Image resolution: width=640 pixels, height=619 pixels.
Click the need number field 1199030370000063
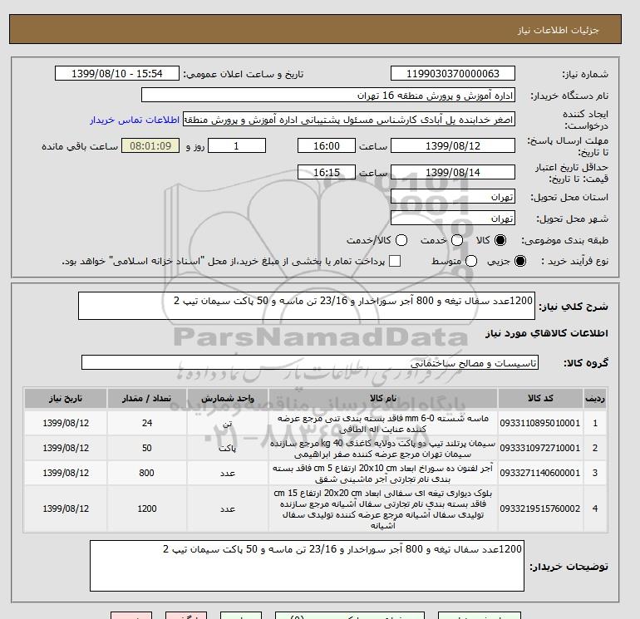[x=453, y=73]
